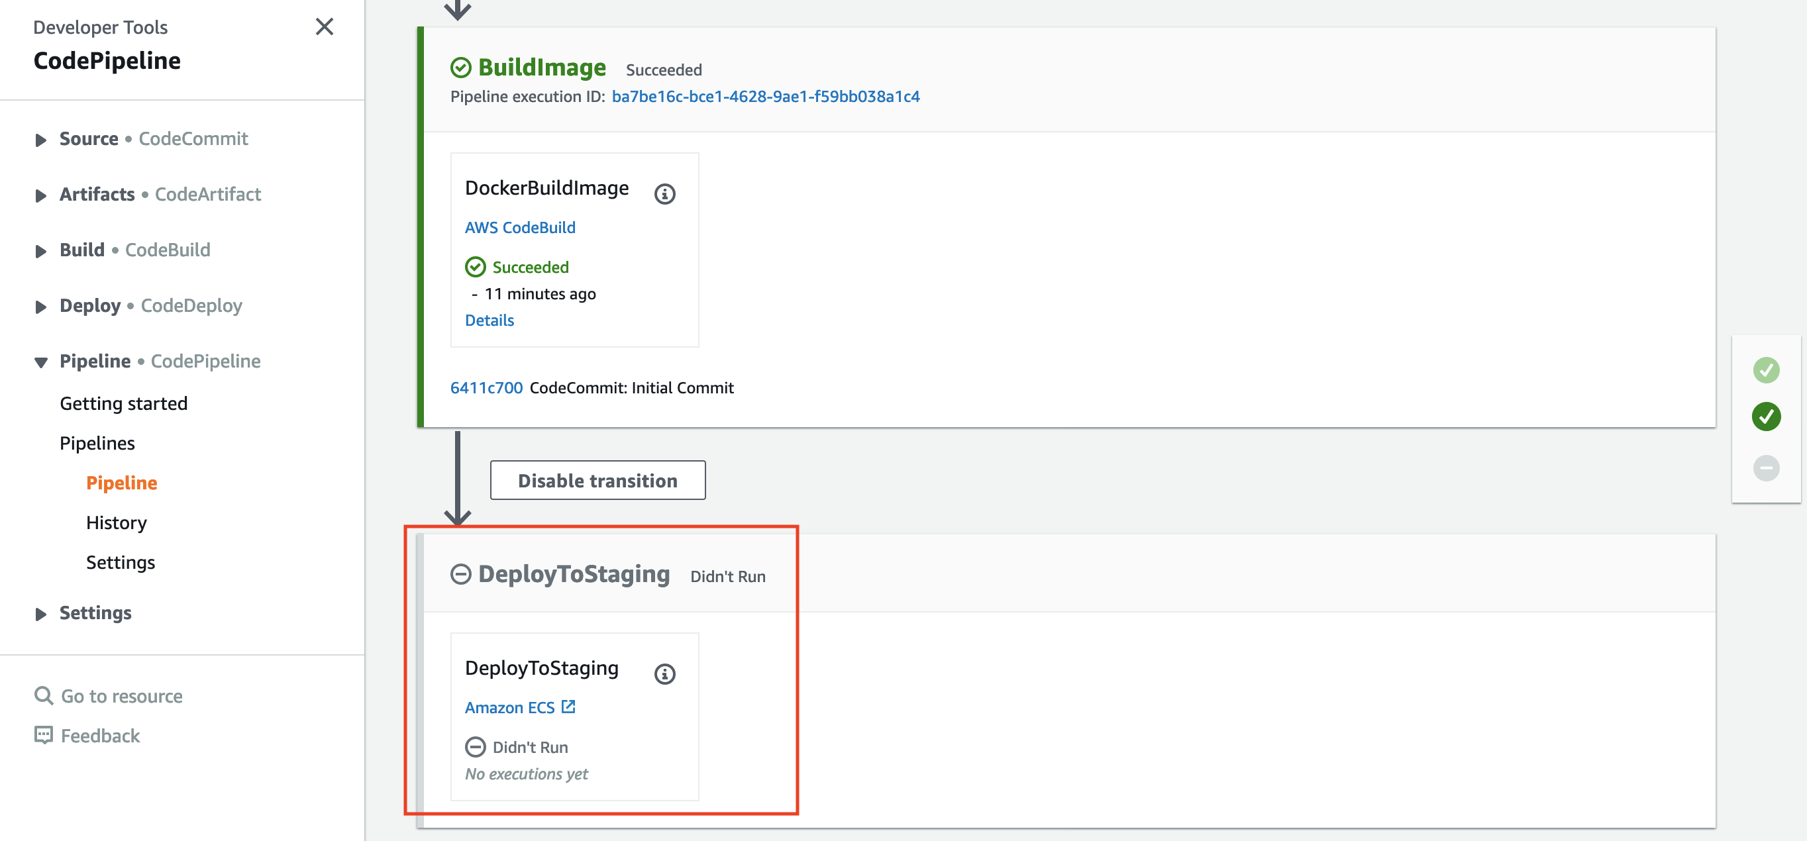Click the Go to resource search icon
This screenshot has height=841, width=1807.
click(44, 695)
